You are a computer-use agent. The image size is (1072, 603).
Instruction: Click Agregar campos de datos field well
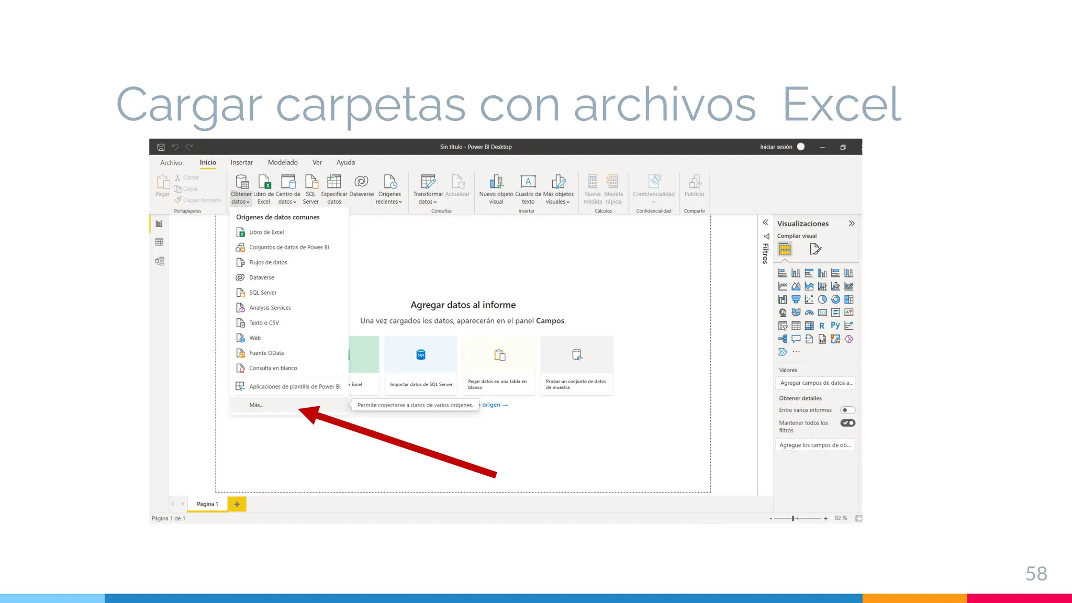[816, 383]
